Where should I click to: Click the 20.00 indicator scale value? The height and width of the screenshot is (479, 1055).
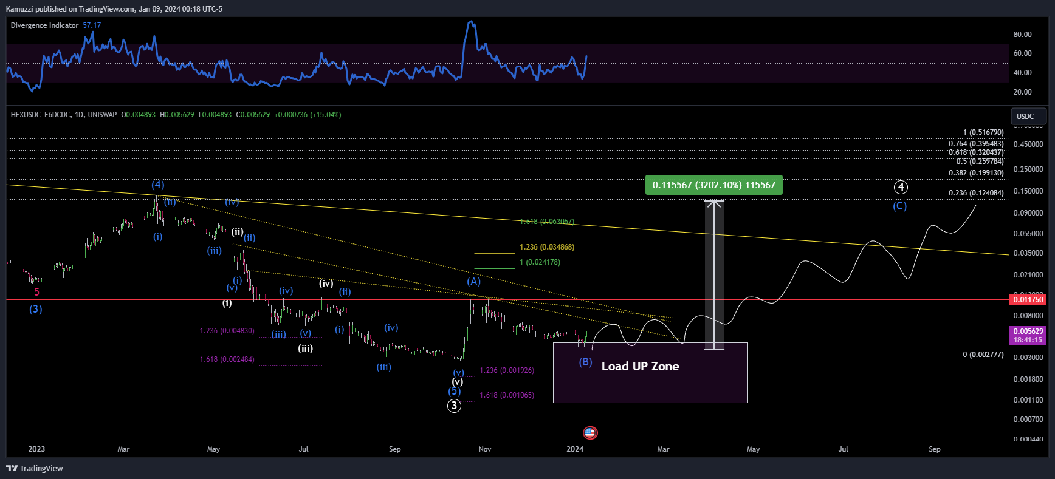click(1023, 92)
